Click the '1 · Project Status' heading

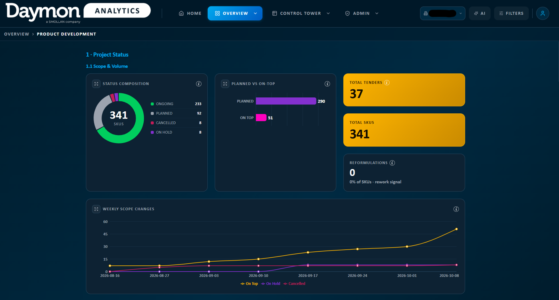pos(107,55)
